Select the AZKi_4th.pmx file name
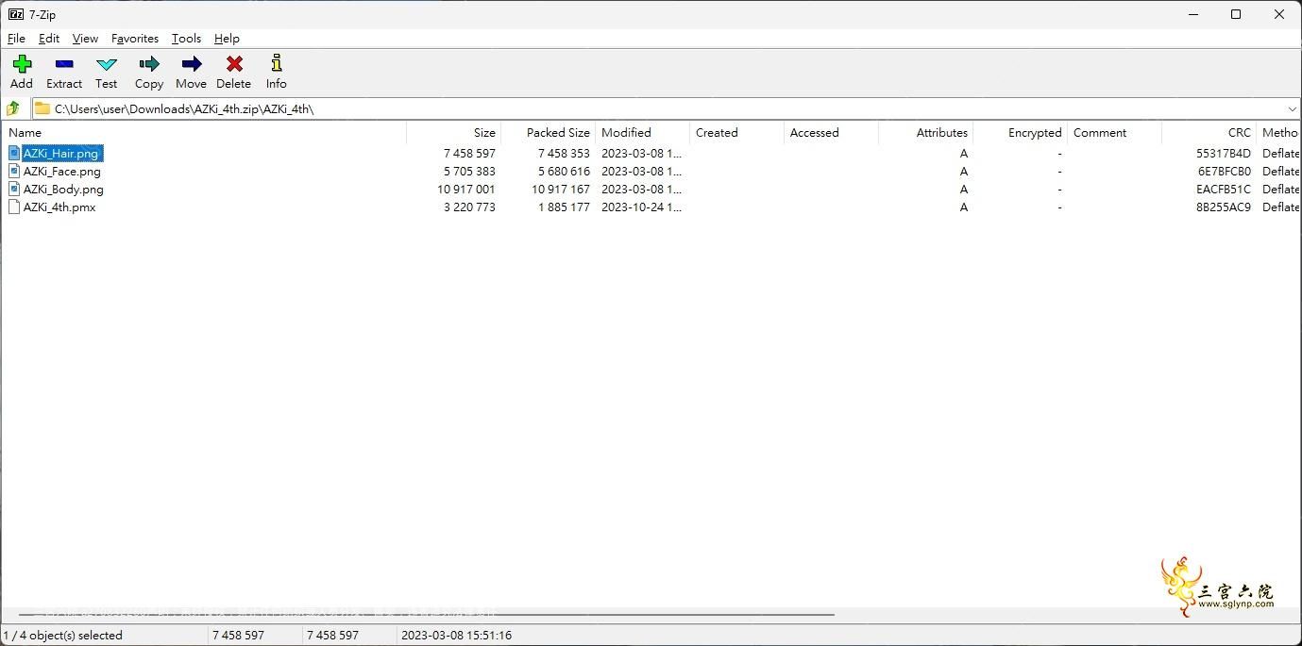 coord(59,207)
